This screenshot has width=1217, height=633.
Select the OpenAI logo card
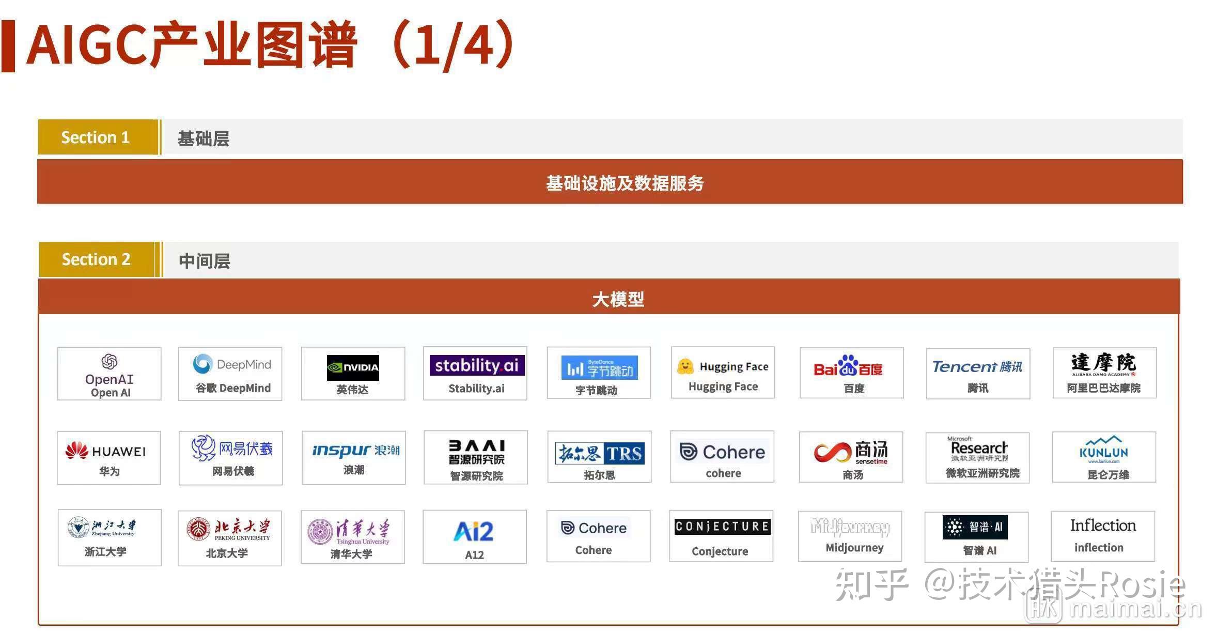108,374
